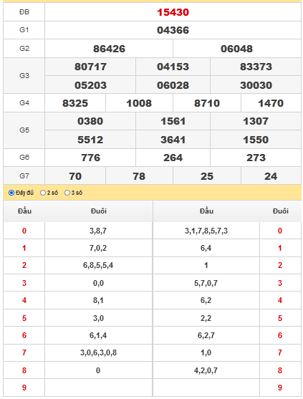The image size is (303, 399).
Task: Click the head values '6,4'
Action: coord(206,248)
